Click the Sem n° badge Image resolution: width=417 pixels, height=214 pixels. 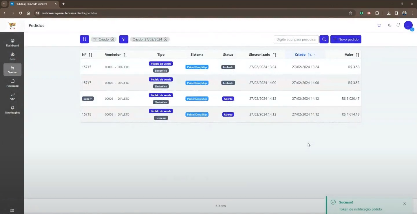[x=88, y=99]
